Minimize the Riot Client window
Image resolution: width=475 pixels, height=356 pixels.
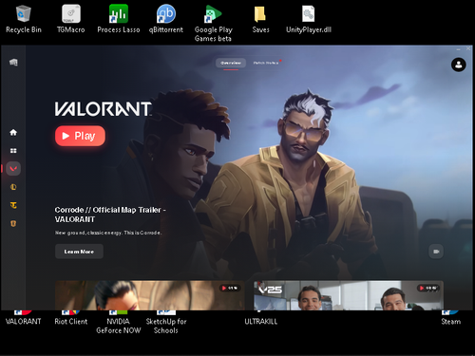458,48
